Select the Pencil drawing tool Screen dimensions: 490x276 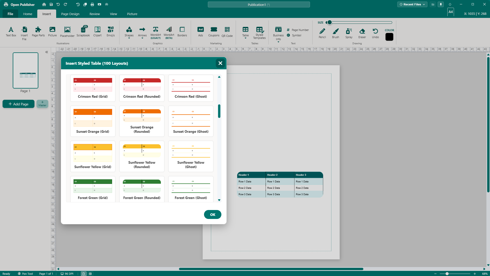pyautogui.click(x=322, y=33)
